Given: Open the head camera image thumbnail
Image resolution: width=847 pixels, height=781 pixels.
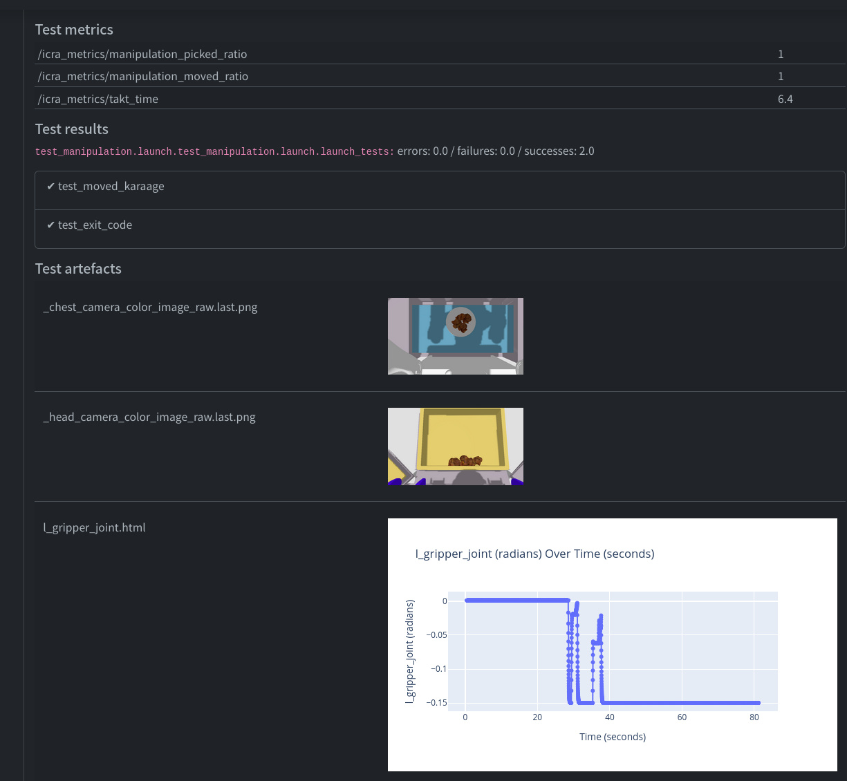Looking at the screenshot, I should click(x=455, y=446).
